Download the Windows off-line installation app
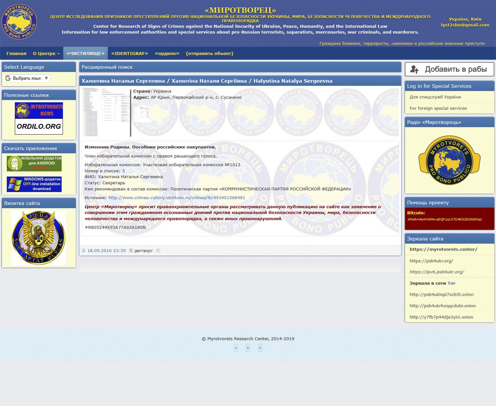Viewport: 496px width, 406px height. point(34,184)
